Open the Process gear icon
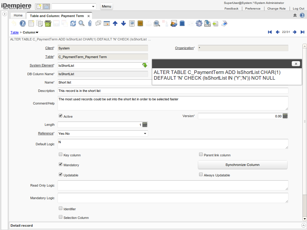This screenshot has width=307, height=230. [199, 23]
